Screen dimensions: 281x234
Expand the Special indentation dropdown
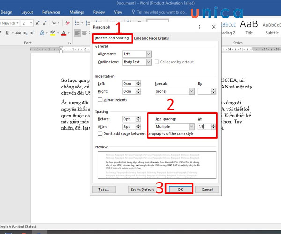[191, 92]
